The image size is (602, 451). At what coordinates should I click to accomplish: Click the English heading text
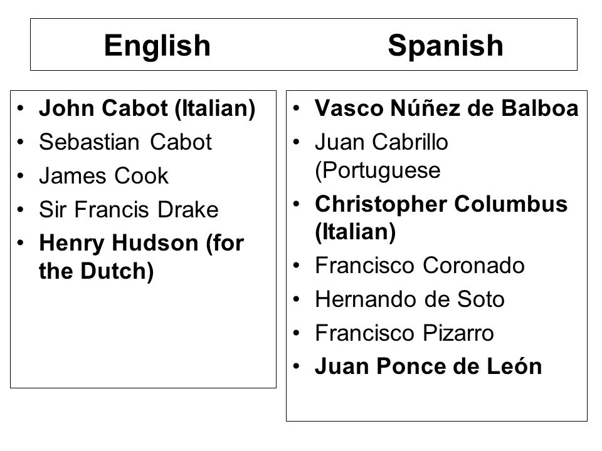click(157, 46)
